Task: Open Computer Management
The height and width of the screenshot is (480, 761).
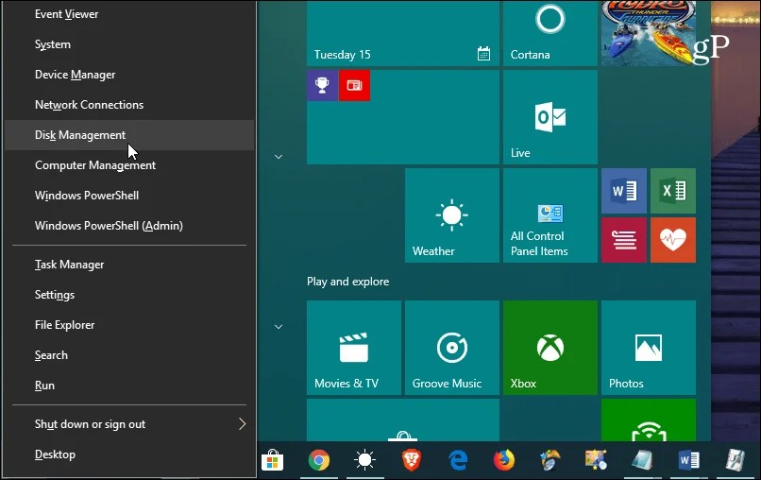Action: 129,165
